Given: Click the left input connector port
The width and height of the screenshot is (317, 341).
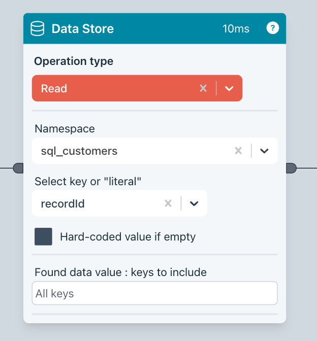Looking at the screenshot, I should [x=18, y=168].
